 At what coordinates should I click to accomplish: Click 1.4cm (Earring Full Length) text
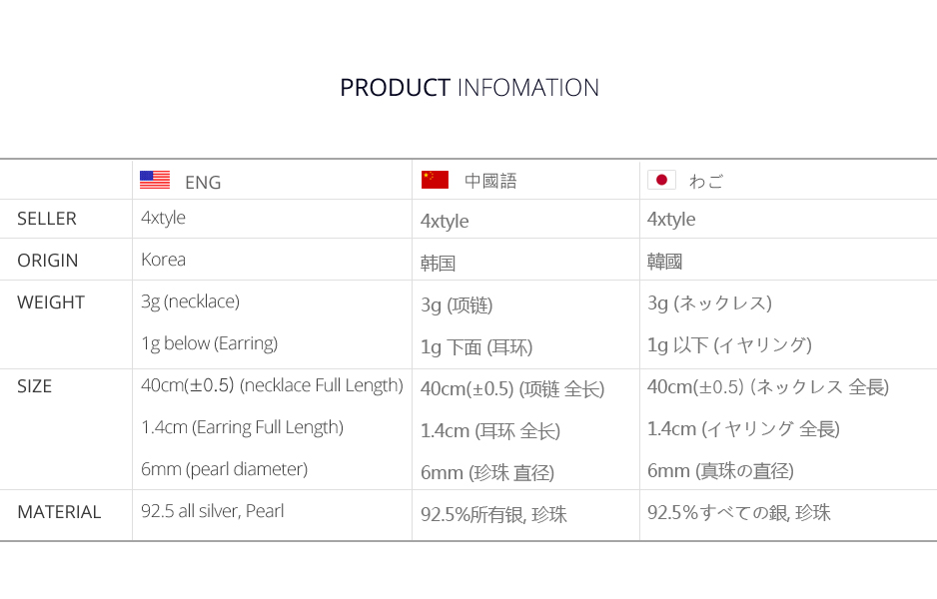point(242,427)
